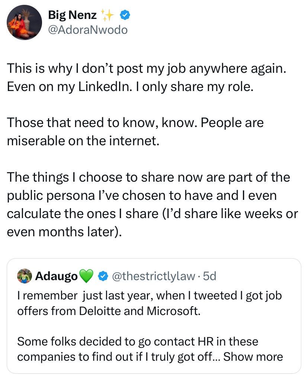Click the quoted line "Some folks decided to go contact HR"
The image size is (308, 386).
[x=138, y=341]
